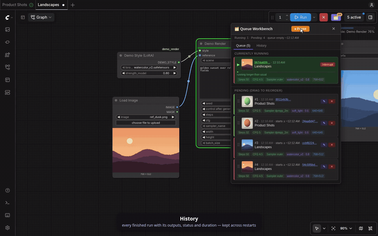Toggle the minimap icon at bottom right
The height and width of the screenshot is (236, 378).
coord(361,228)
